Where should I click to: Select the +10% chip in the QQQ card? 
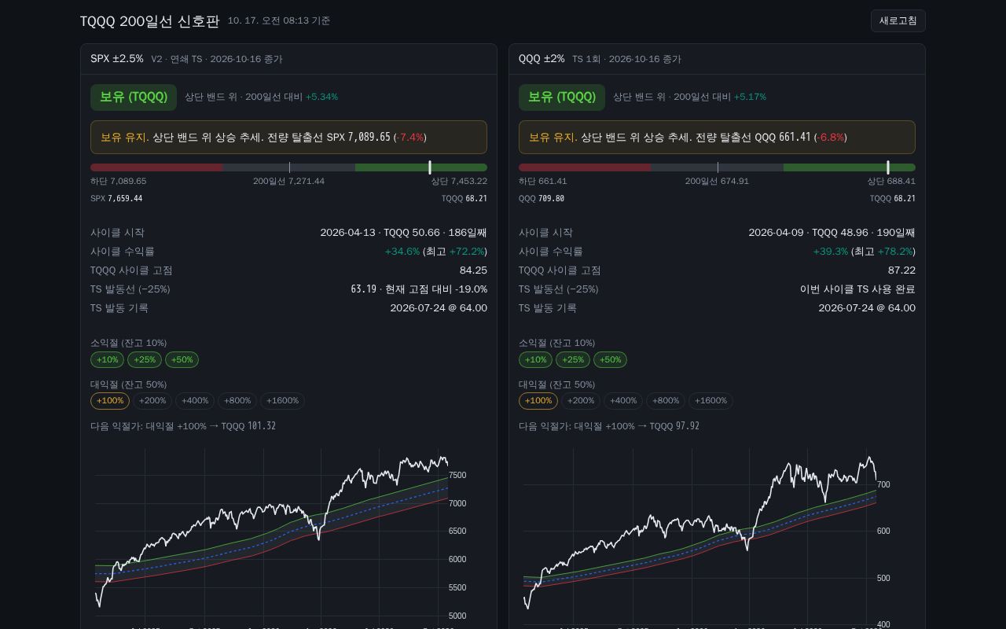(x=536, y=359)
